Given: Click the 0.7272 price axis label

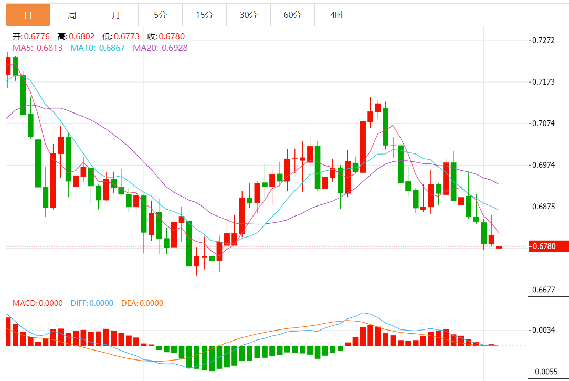Looking at the screenshot, I should 543,40.
